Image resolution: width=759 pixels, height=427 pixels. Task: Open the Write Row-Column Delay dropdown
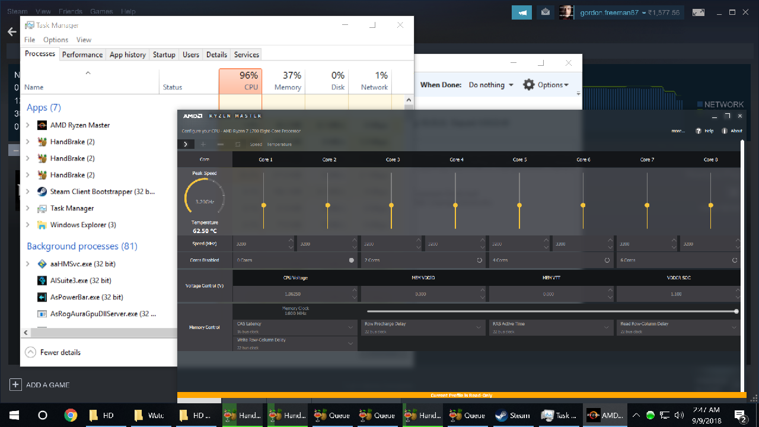pos(295,343)
